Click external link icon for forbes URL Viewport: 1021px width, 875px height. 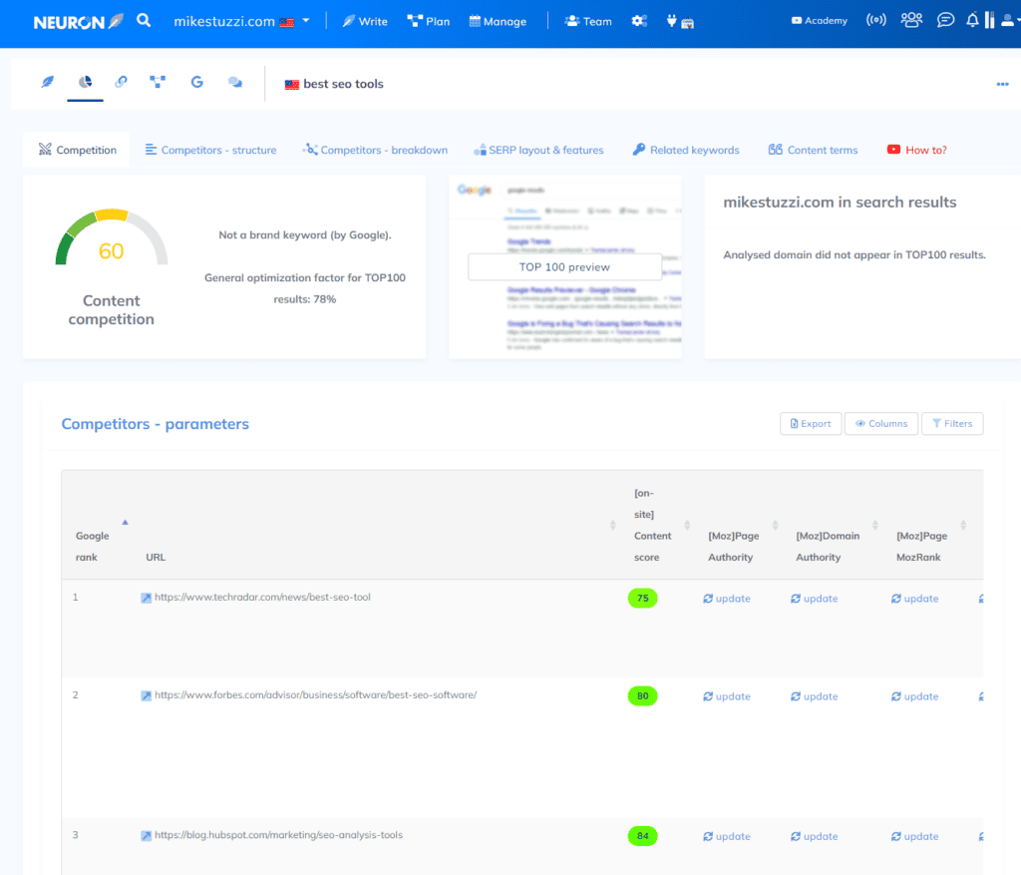147,695
